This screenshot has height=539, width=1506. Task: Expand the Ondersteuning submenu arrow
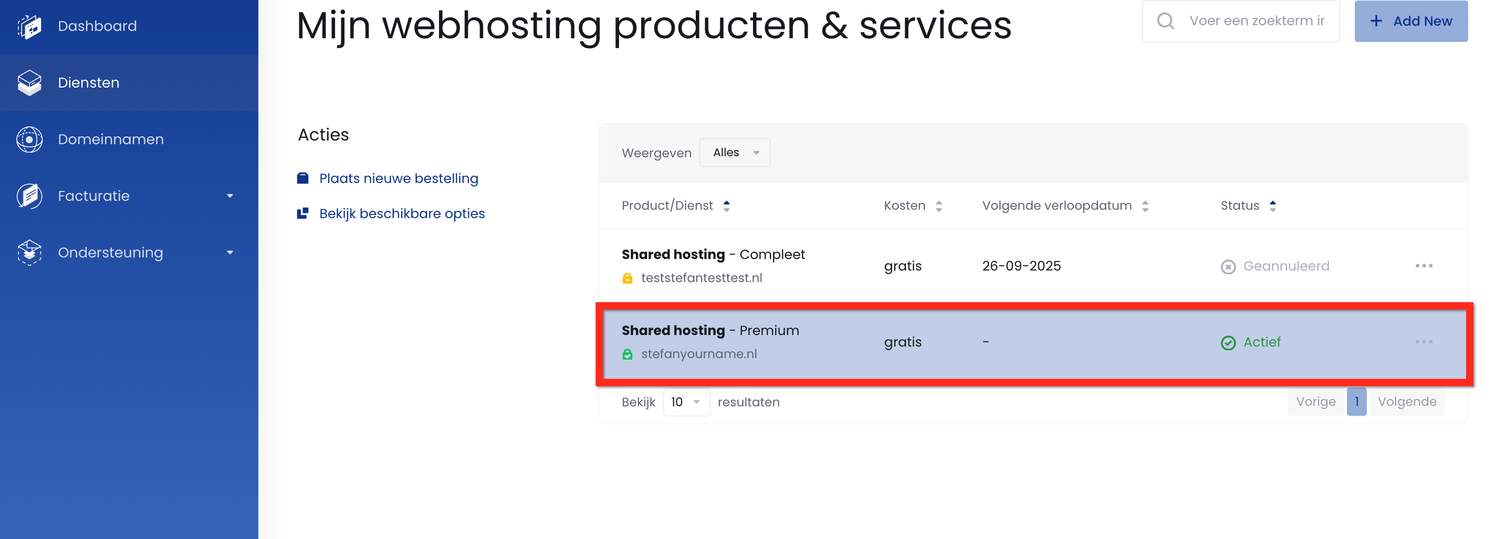[x=230, y=253]
